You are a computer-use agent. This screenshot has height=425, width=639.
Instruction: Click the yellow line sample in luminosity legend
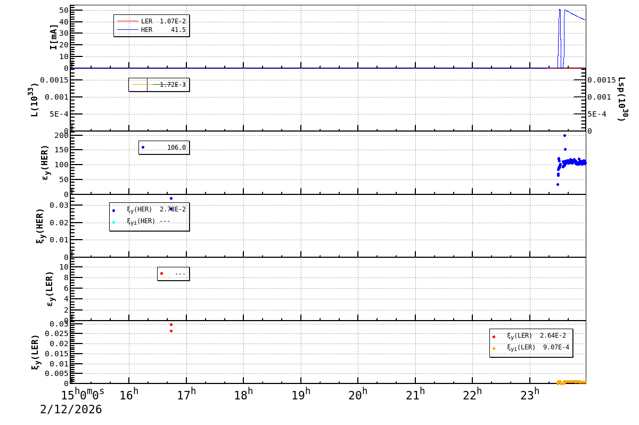[140, 85]
